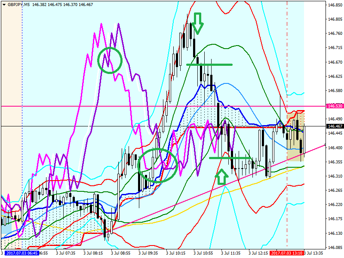Click the 146.175 price axis label
Image resolution: width=344 pixels, height=258 pixels.
coord(335,219)
